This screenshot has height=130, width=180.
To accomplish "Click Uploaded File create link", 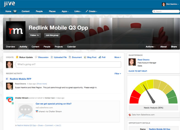I will pos(60,57).
